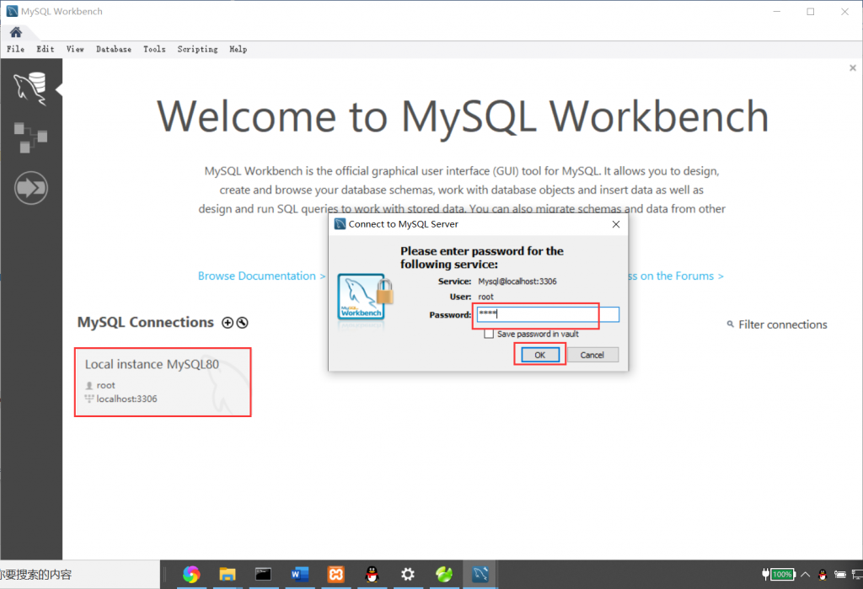Open the File menu
The width and height of the screenshot is (863, 589).
point(15,49)
